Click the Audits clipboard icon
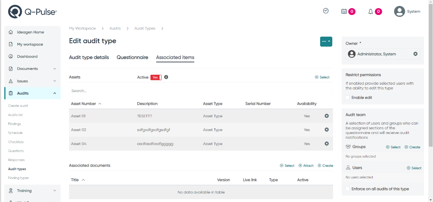The image size is (433, 202). (11, 93)
